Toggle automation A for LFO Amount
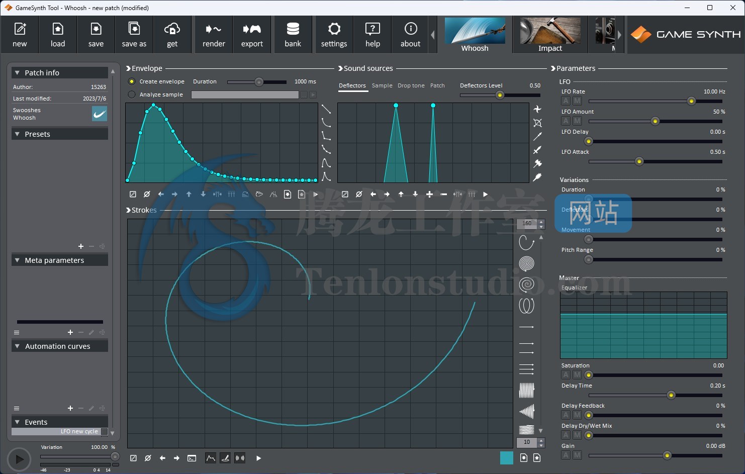This screenshot has height=474, width=745. tap(566, 121)
